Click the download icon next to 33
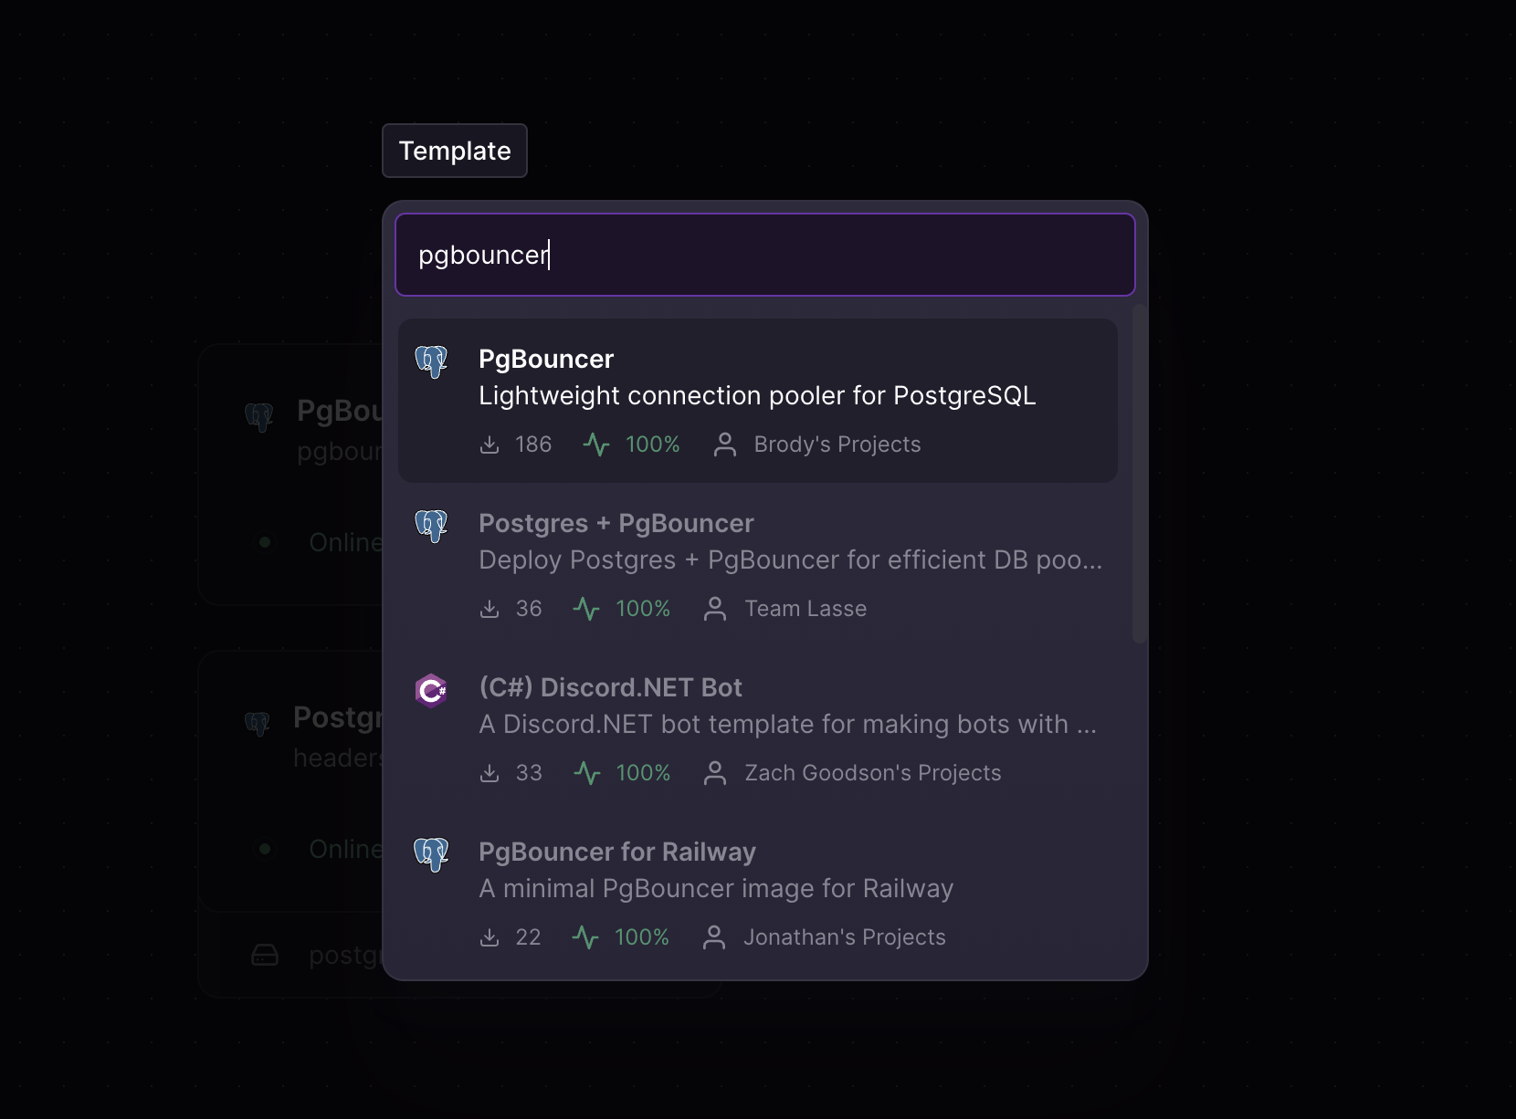 [490, 773]
